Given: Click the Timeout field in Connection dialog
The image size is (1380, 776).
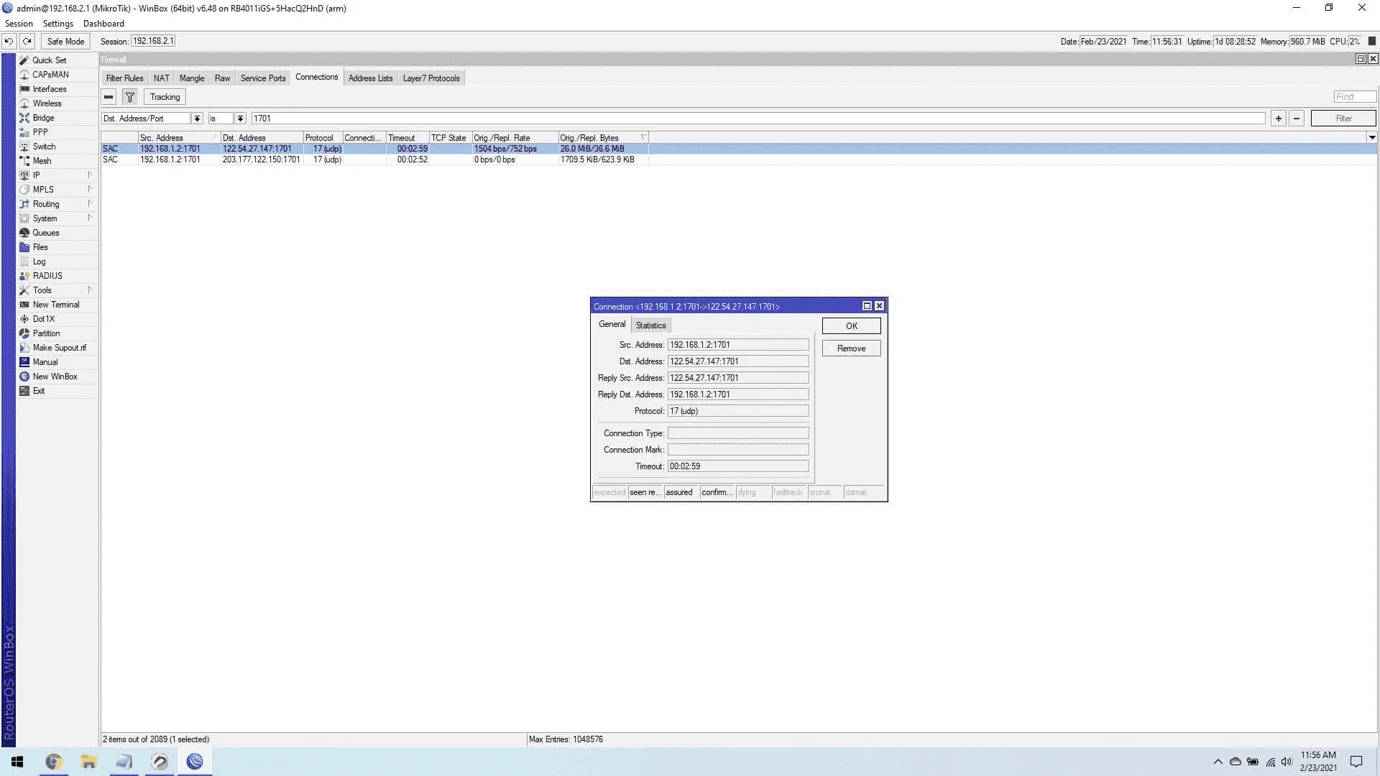Looking at the screenshot, I should (x=738, y=466).
